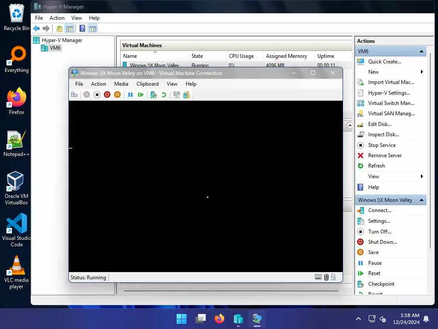This screenshot has width=438, height=329.
Task: Click the Uptime column header
Action: tap(332, 56)
